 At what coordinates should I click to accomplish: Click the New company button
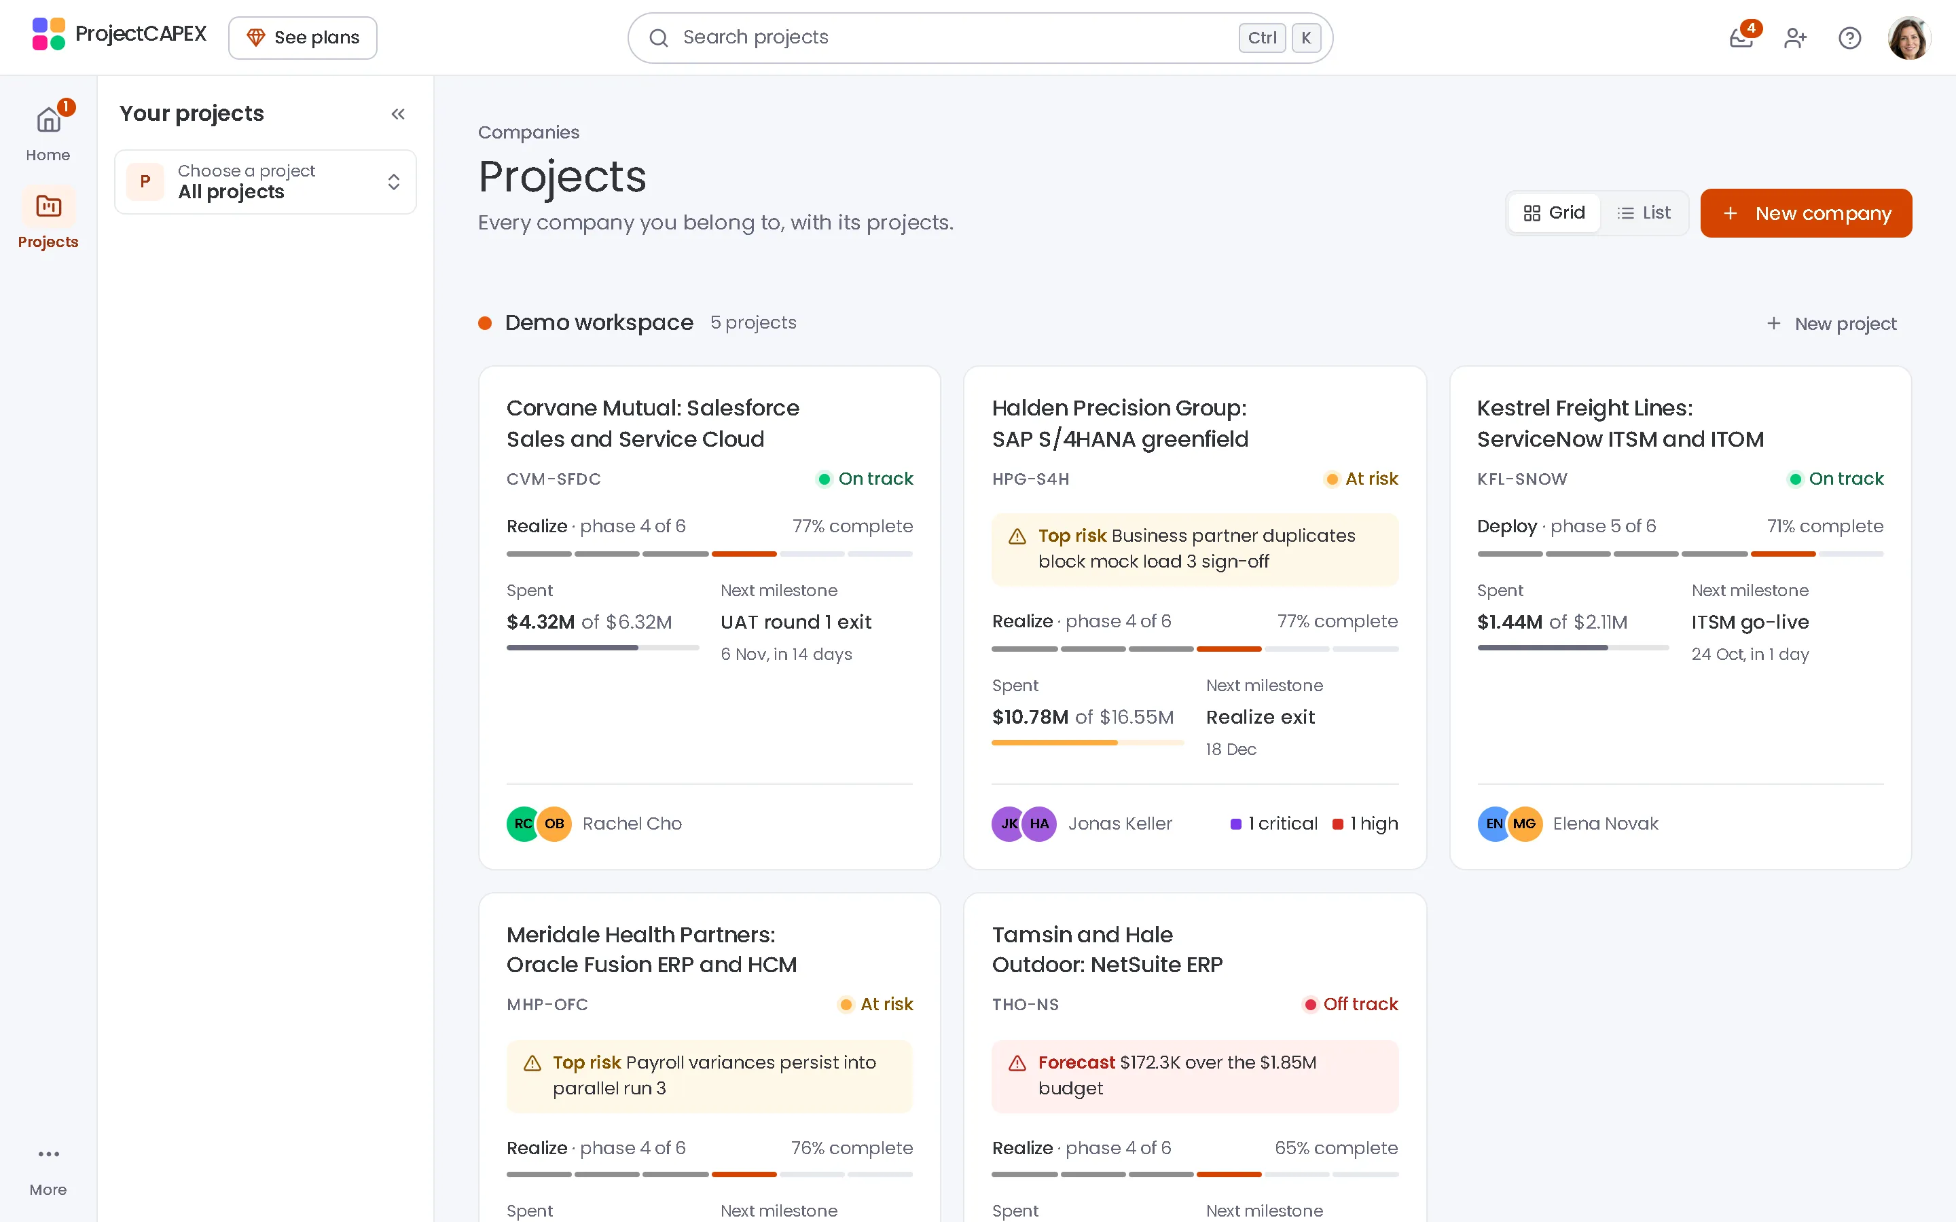(1806, 213)
